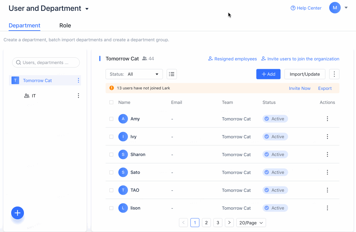The height and width of the screenshot is (232, 356).
Task: Click the blue plus floating button
Action: [18, 213]
